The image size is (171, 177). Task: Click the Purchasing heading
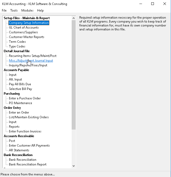point(12,94)
